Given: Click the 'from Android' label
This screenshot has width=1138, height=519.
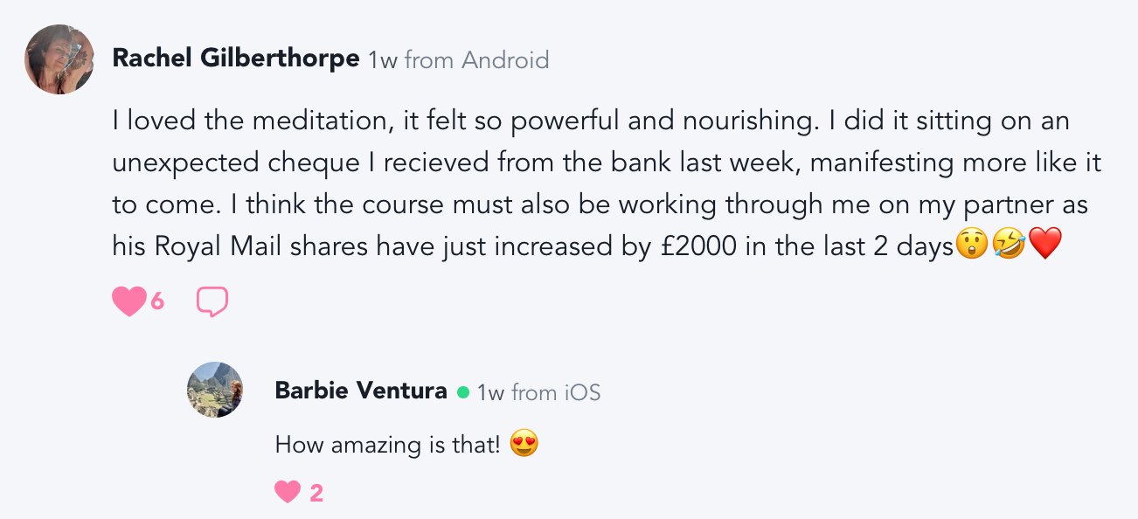Looking at the screenshot, I should (x=477, y=60).
